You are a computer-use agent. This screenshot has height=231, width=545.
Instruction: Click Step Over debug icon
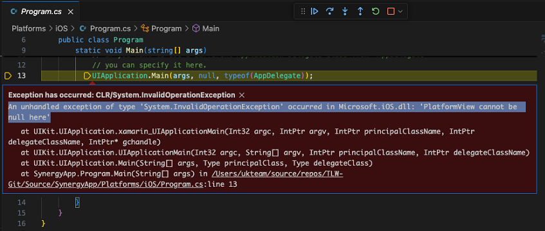pos(329,12)
